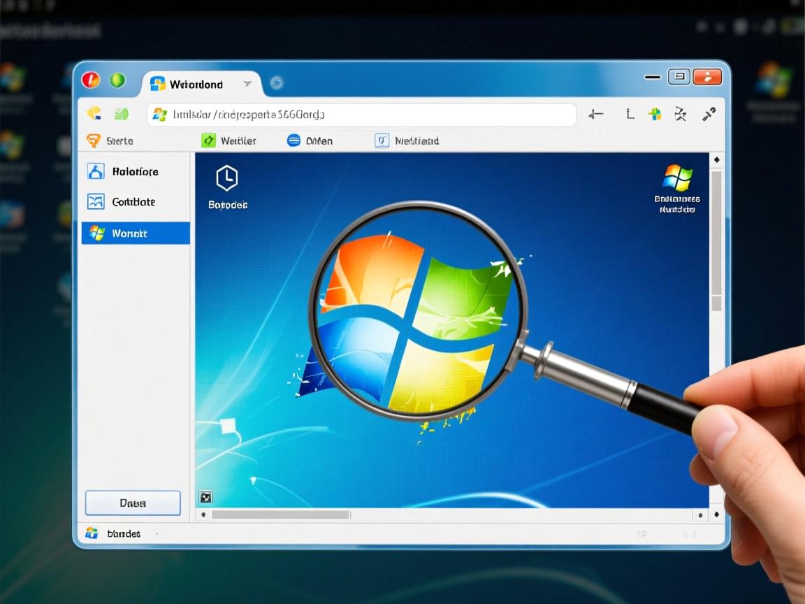Click the clock icon on the desktop preview
This screenshot has height=604, width=805.
tap(226, 178)
